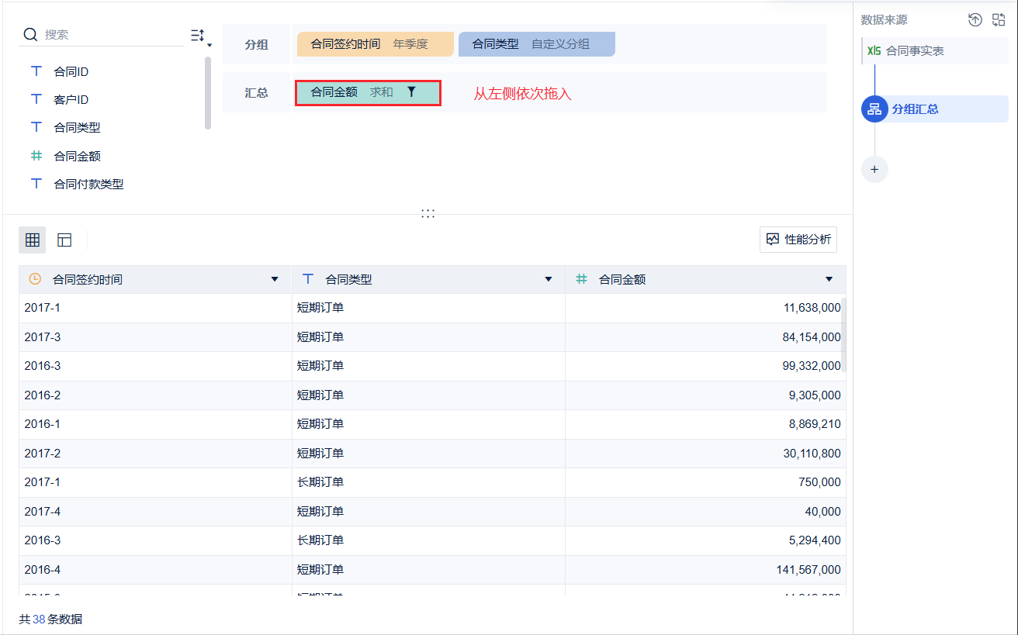Click the cell with amount 9,305,000

[x=705, y=395]
